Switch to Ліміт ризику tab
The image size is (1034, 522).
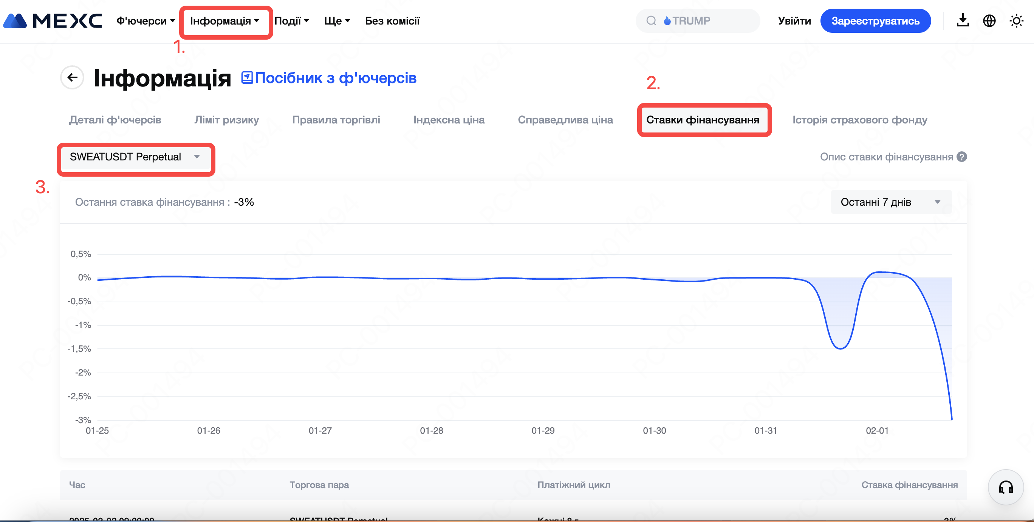[226, 120]
